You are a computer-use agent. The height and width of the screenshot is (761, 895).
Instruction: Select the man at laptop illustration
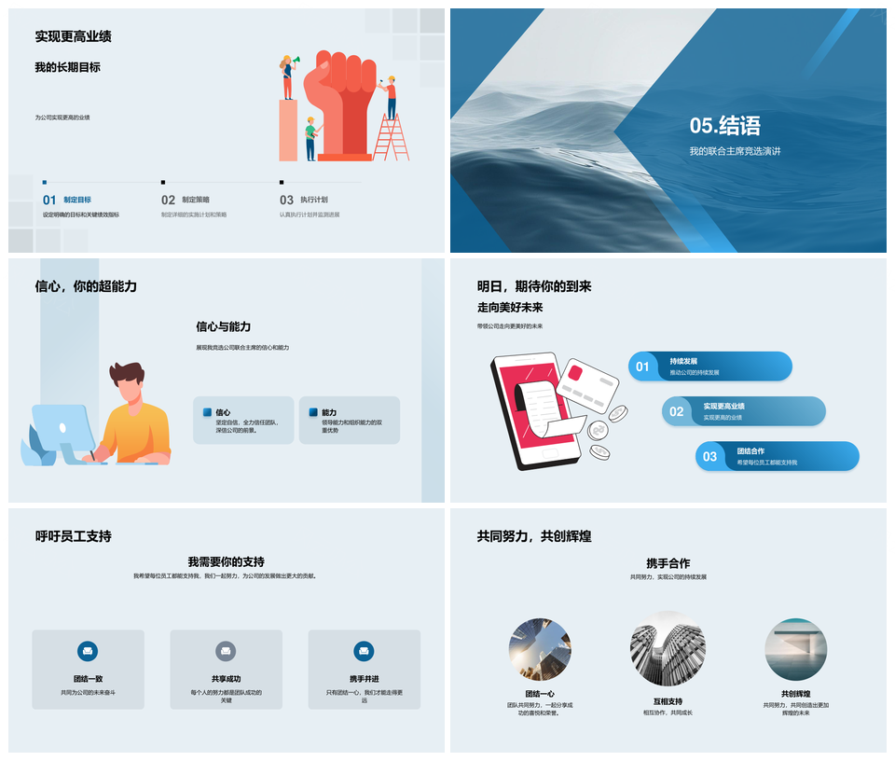(103, 415)
